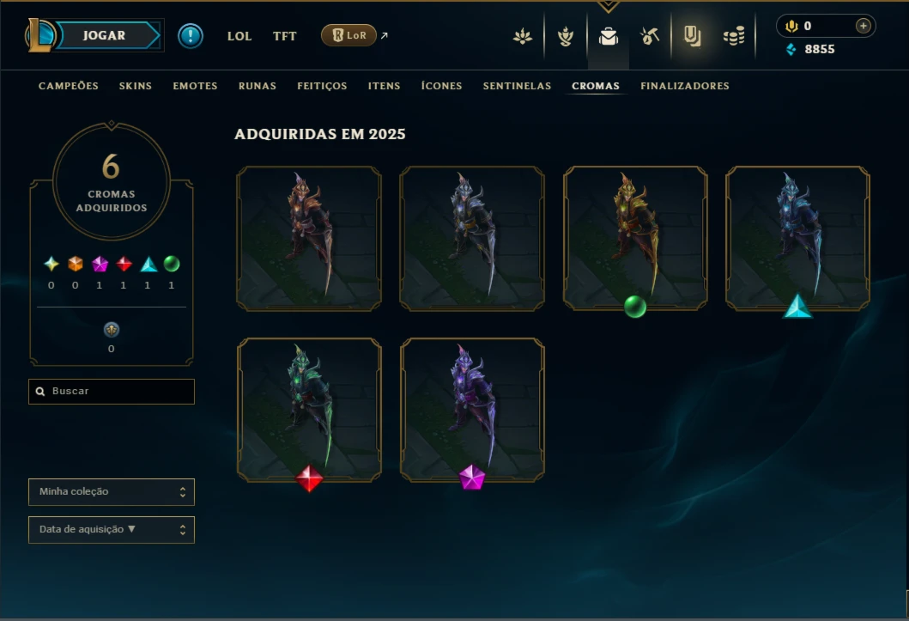Select the TFT menu item
The height and width of the screenshot is (621, 909).
[285, 36]
